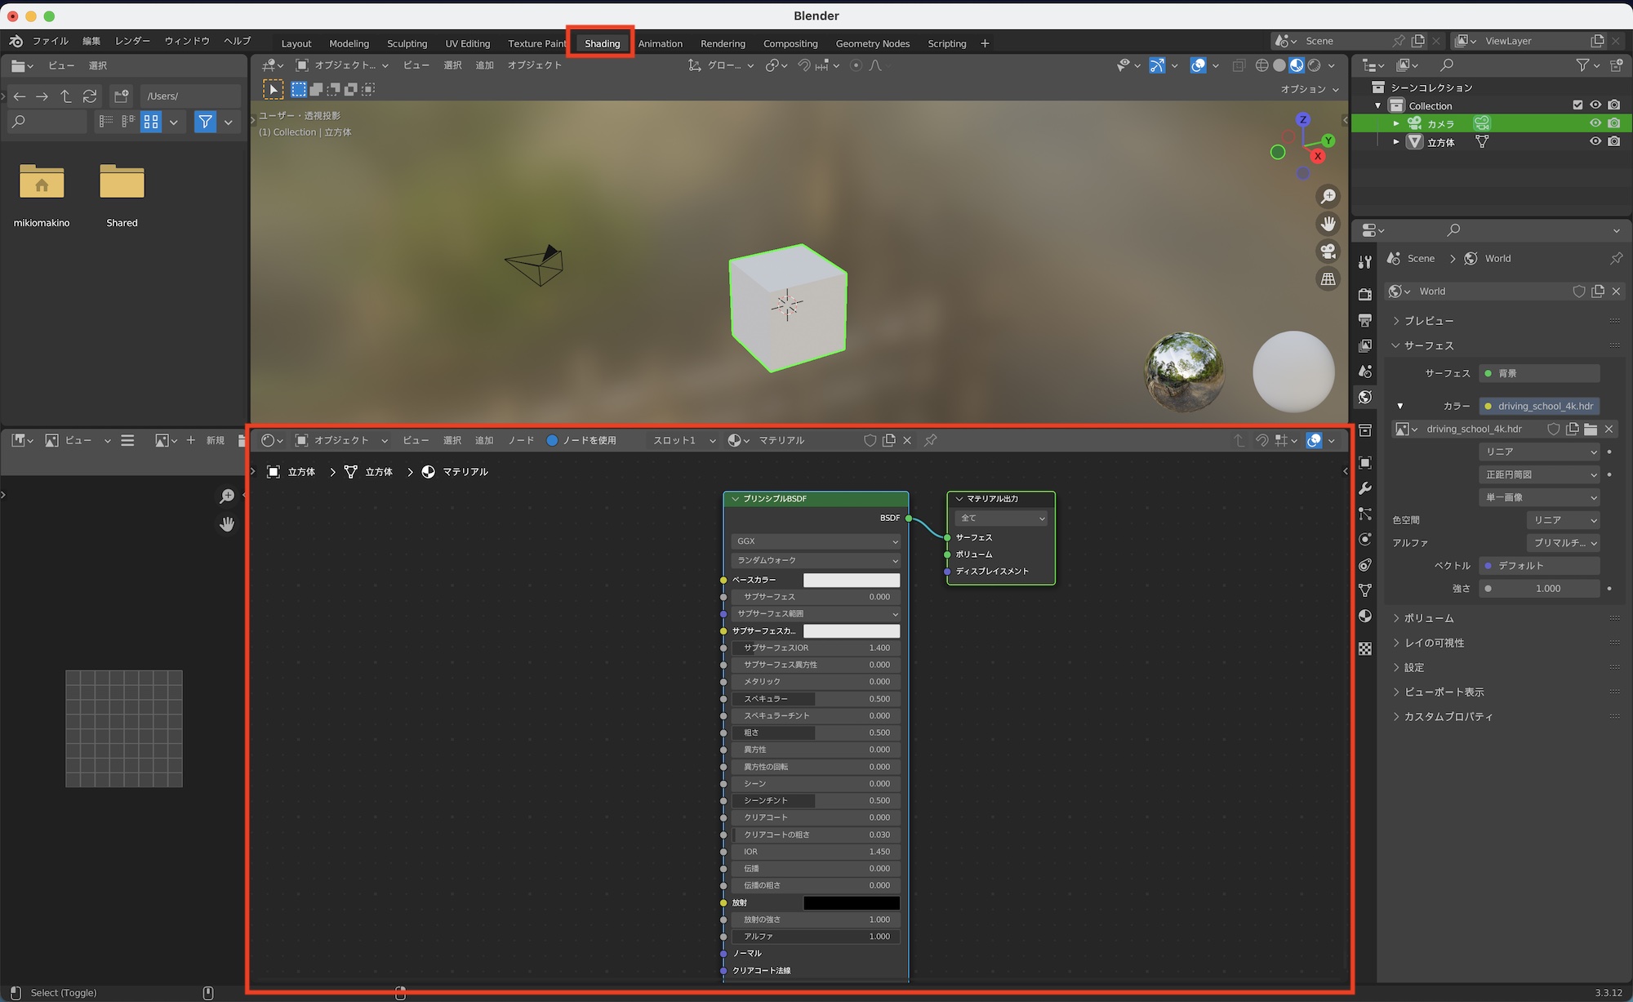Click the refresh file list icon
Image resolution: width=1633 pixels, height=1002 pixels.
(90, 96)
